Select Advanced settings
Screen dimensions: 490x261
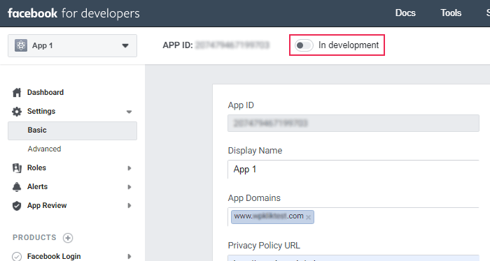[44, 149]
